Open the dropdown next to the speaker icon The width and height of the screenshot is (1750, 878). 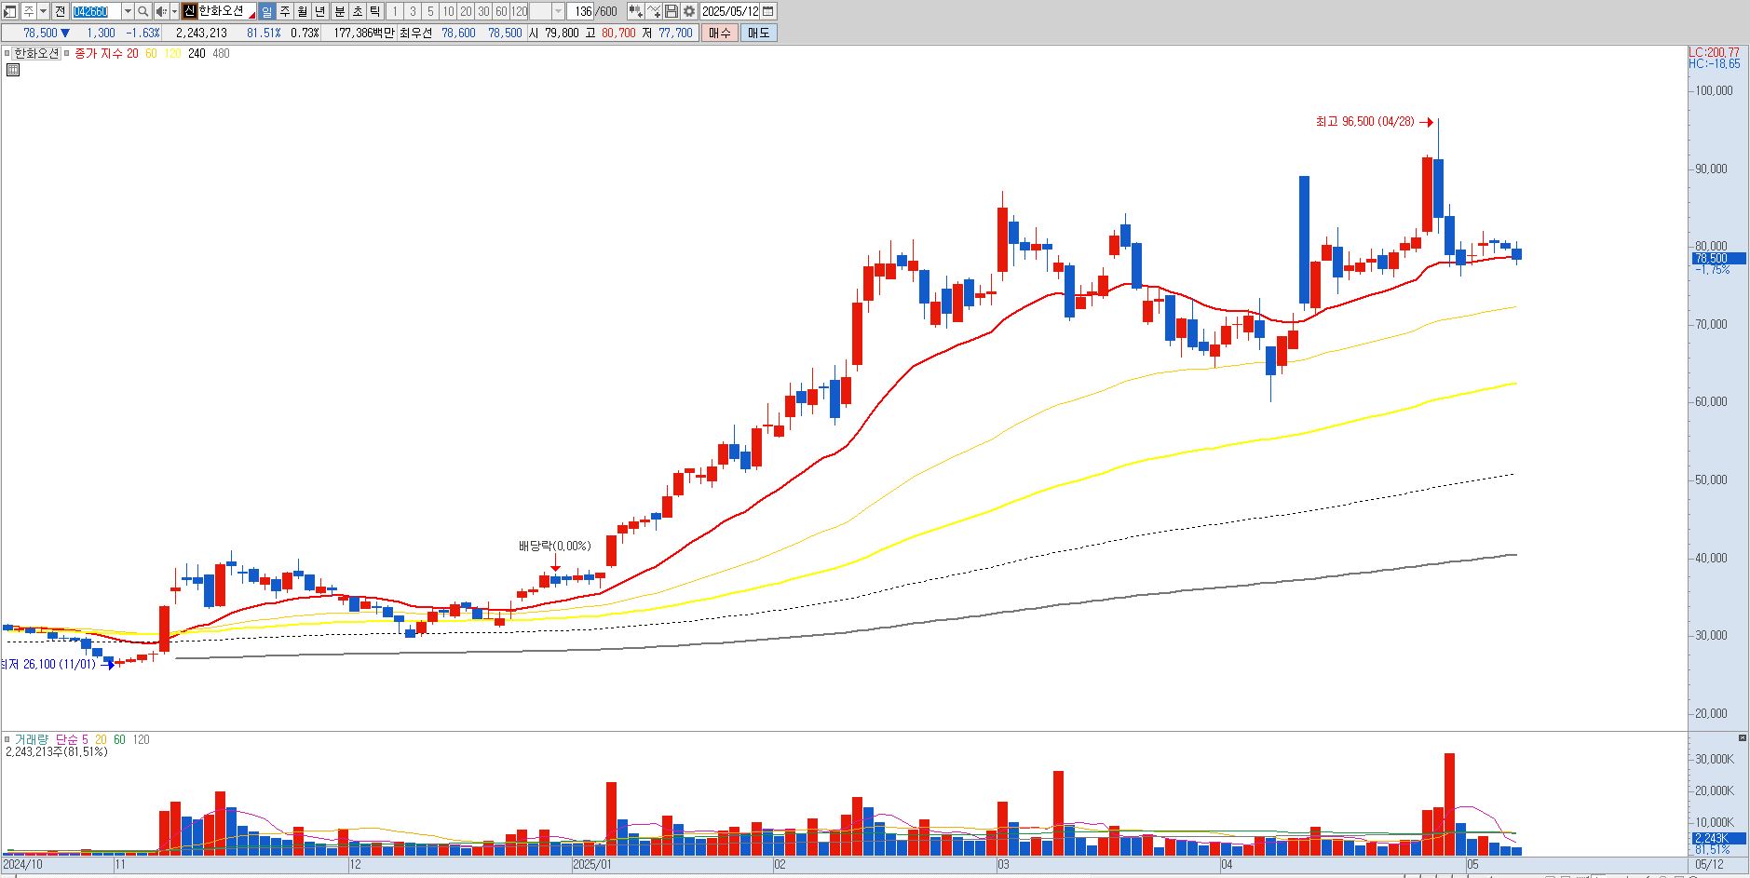click(x=174, y=11)
